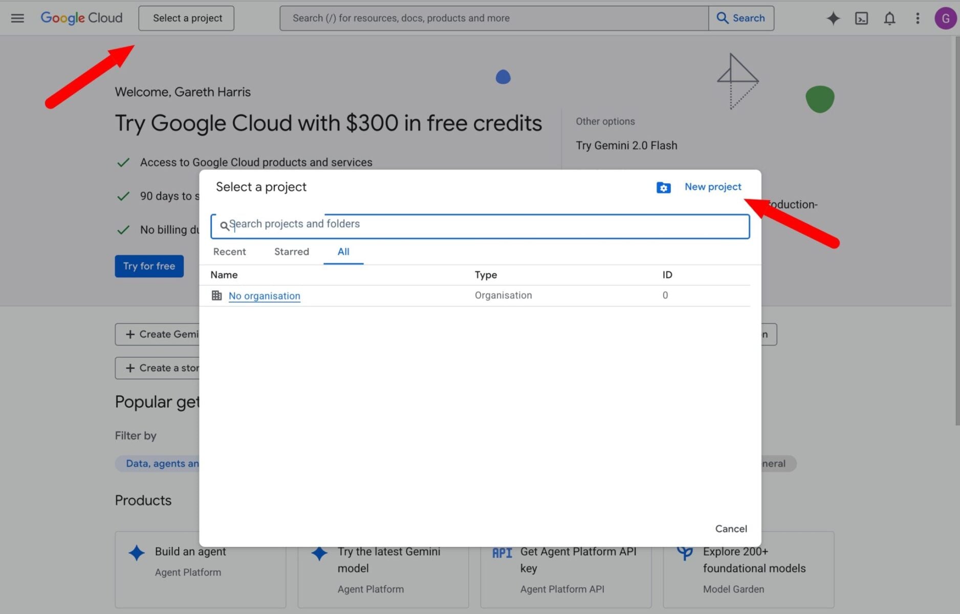Viewport: 960px width, 614px height.
Task: Open the Build an agent card
Action: [x=200, y=569]
